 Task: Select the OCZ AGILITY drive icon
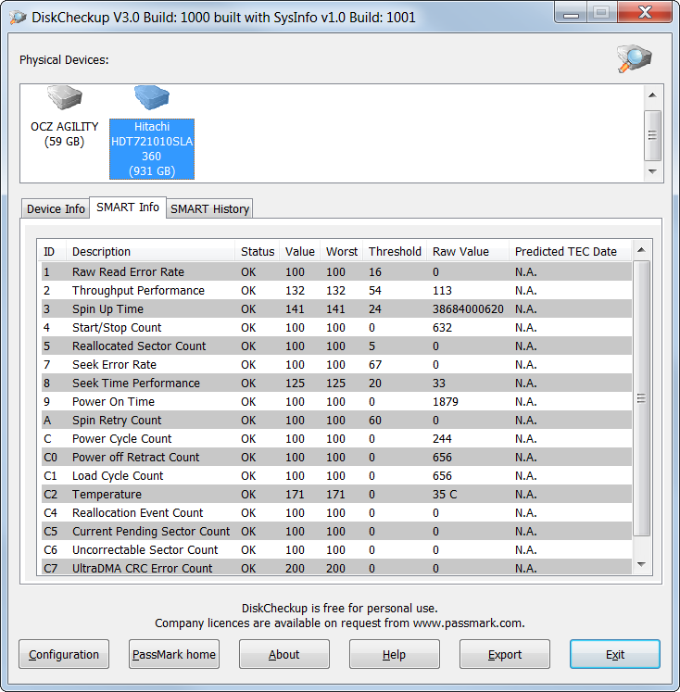(65, 97)
